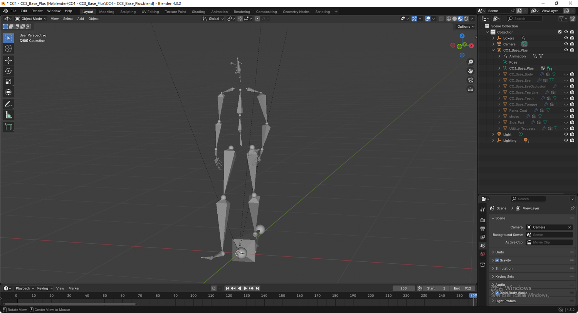This screenshot has height=313, width=578.
Task: Toggle visibility of the Light object
Action: point(566,134)
